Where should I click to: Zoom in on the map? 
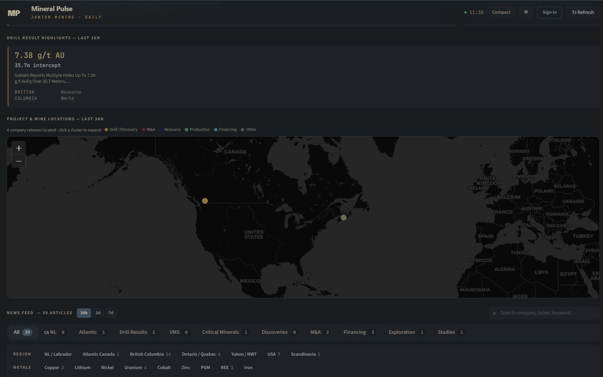[x=19, y=148]
